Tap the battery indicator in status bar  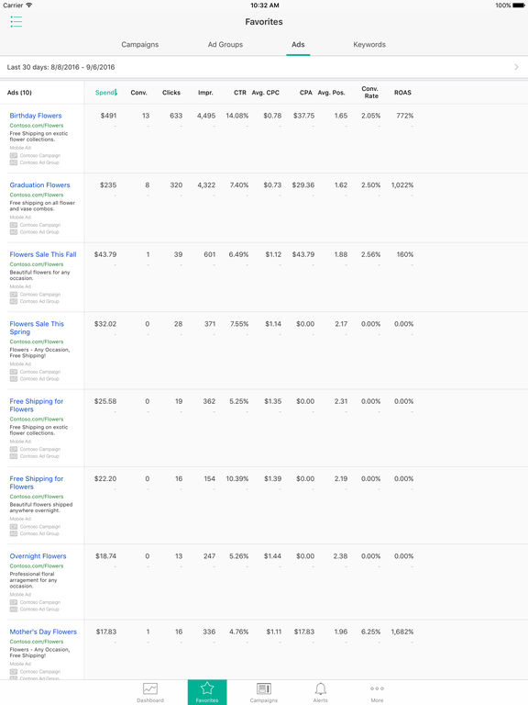click(518, 6)
